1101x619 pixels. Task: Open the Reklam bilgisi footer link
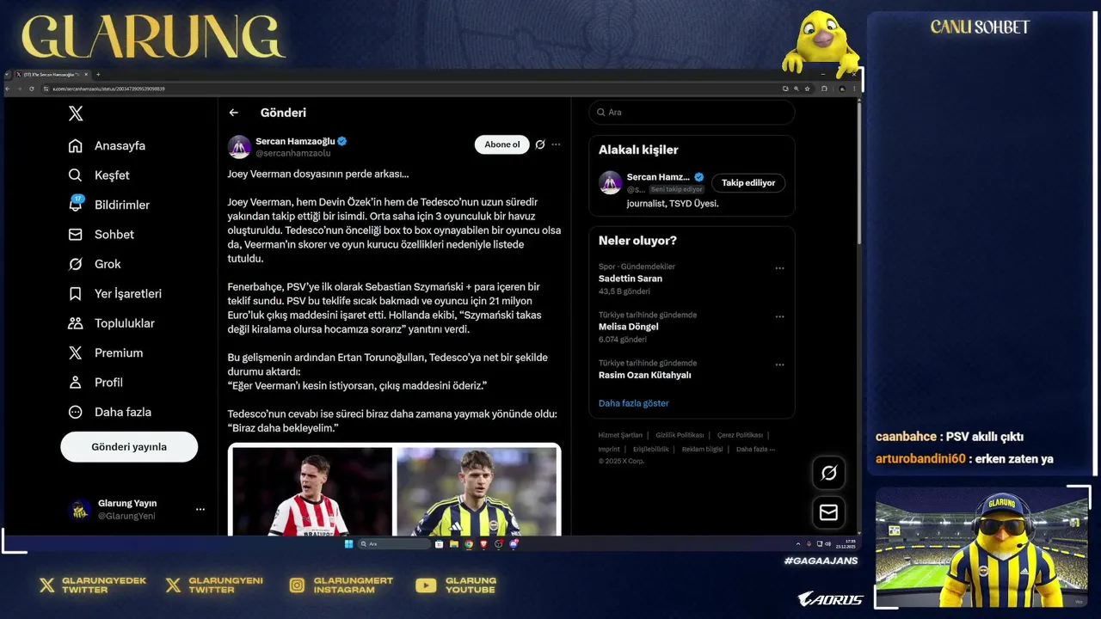(x=703, y=449)
